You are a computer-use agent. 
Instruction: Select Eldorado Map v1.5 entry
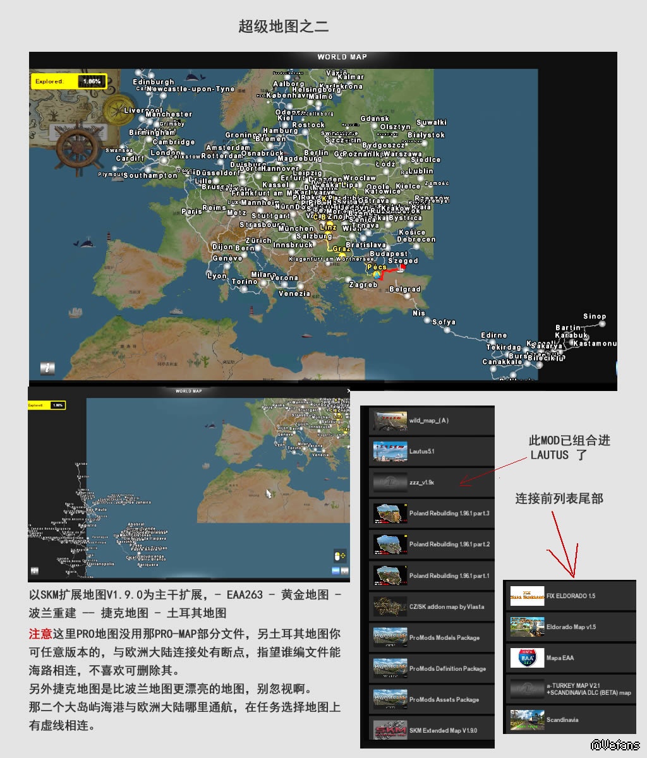click(571, 627)
